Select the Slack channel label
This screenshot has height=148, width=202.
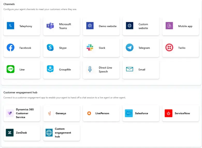click(x=102, y=48)
